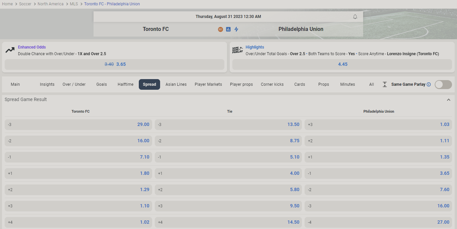Screen dimensions: 457x229
Task: Click the Enhanced Odds heading
Action: (x=32, y=47)
